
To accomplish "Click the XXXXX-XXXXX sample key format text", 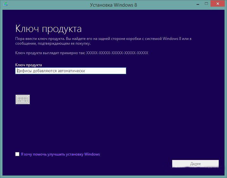I will 117,53.
